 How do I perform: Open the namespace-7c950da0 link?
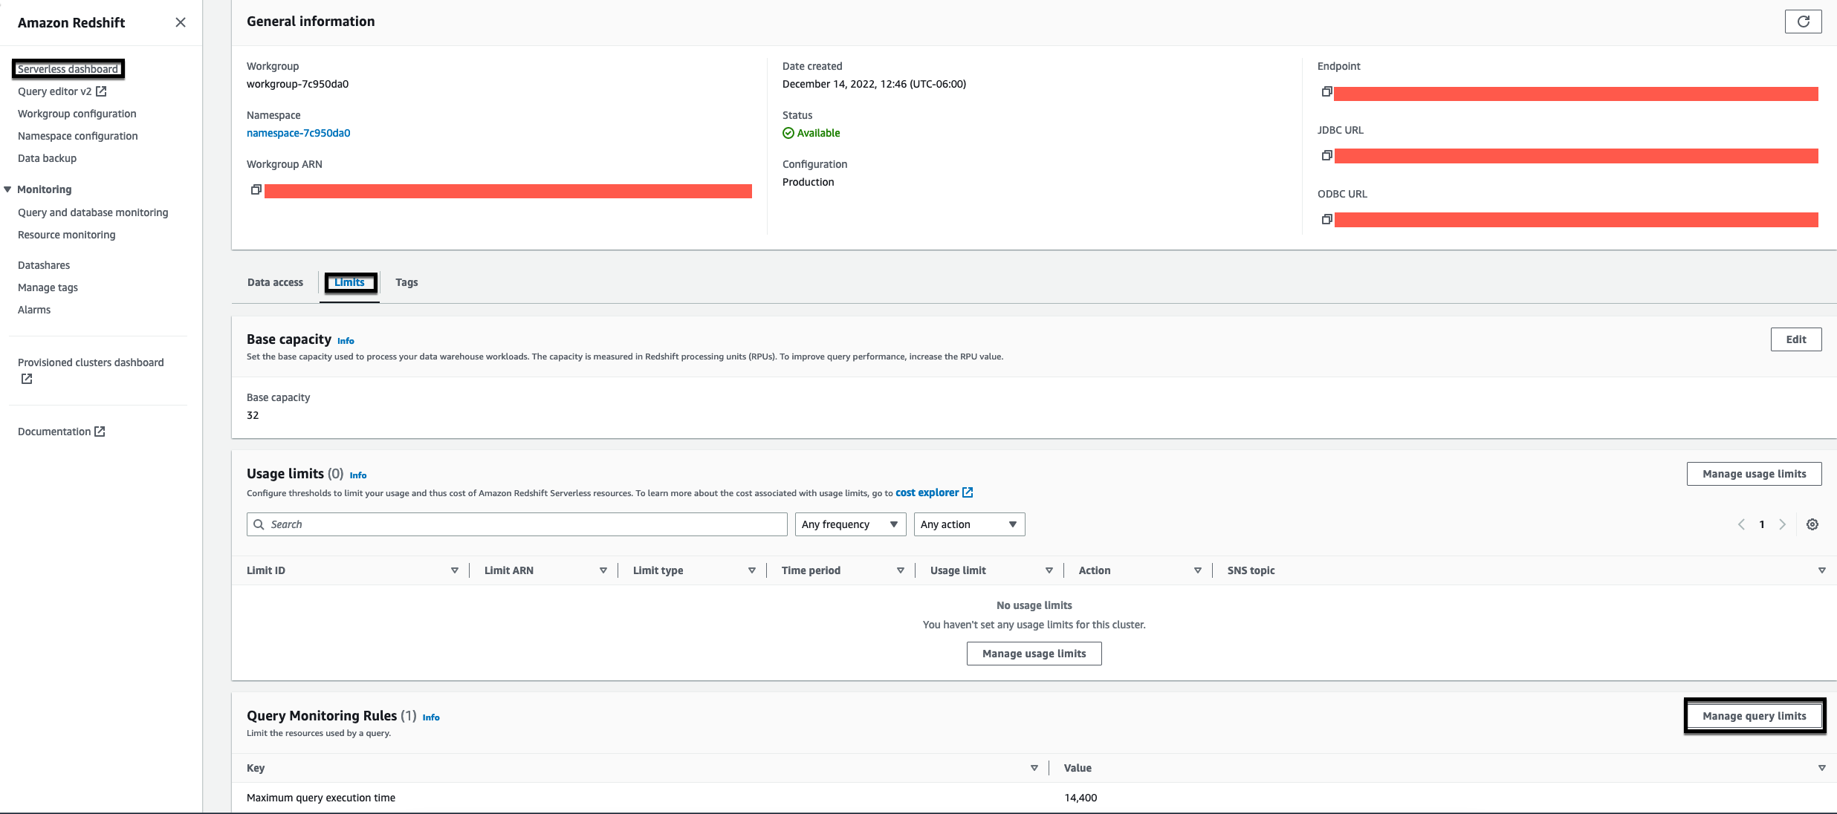pos(298,133)
